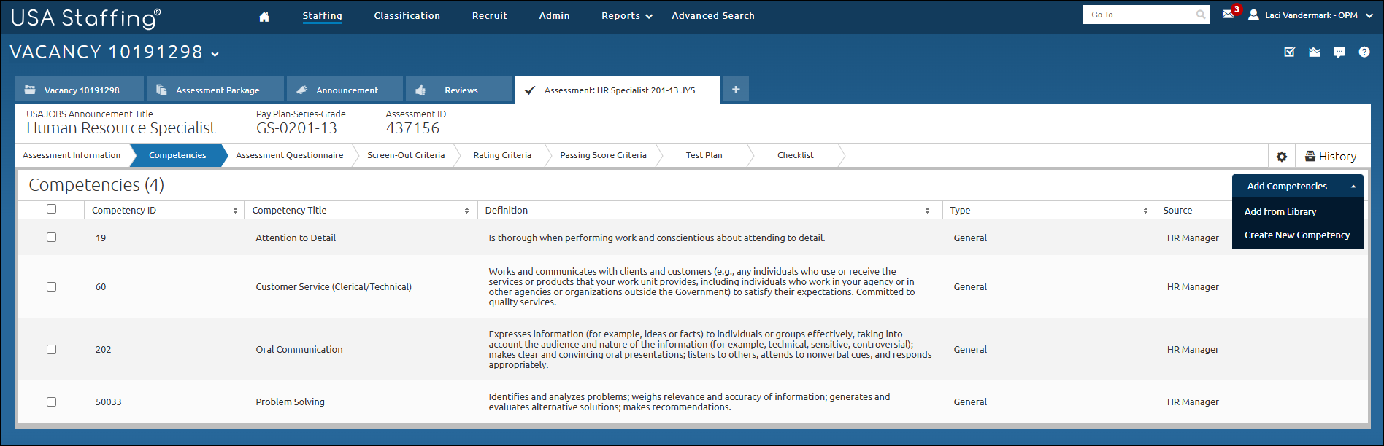
Task: Check the Oral Communication row checkbox
Action: pyautogui.click(x=51, y=350)
